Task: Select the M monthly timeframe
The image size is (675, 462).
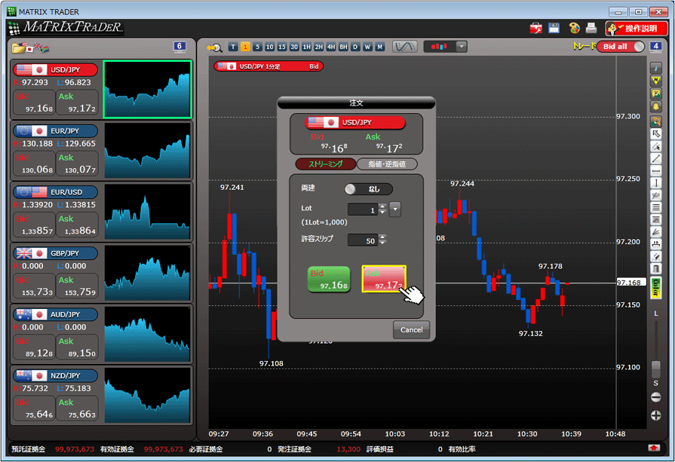Action: tap(379, 47)
